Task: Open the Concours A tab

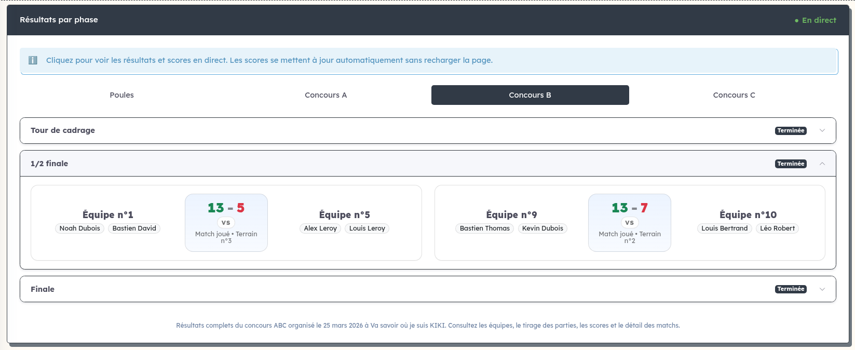Action: [x=326, y=95]
